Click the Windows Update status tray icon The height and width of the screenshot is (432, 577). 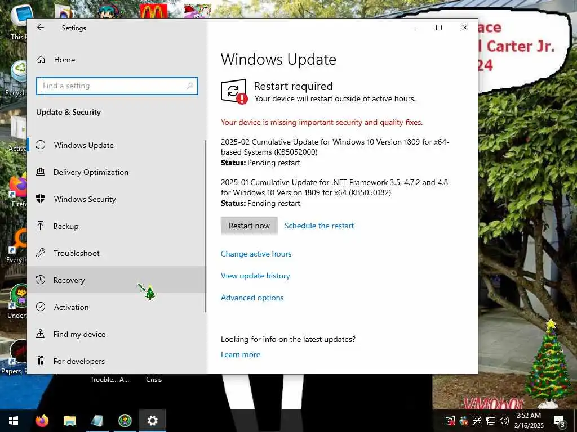point(450,421)
